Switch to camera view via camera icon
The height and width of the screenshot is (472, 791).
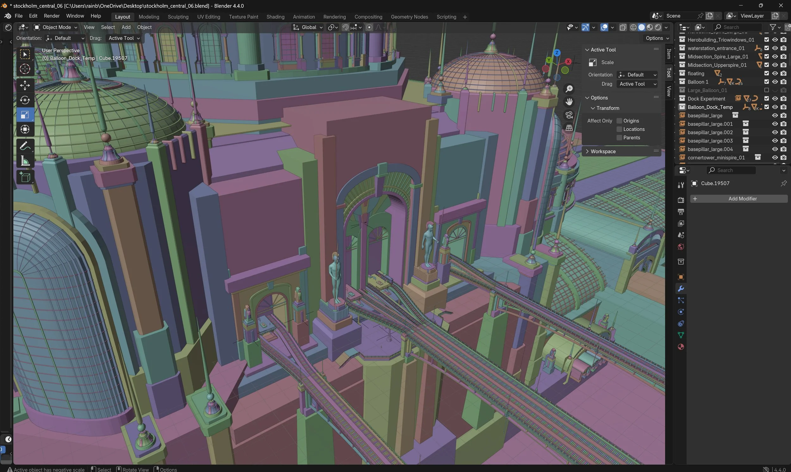pos(569,115)
